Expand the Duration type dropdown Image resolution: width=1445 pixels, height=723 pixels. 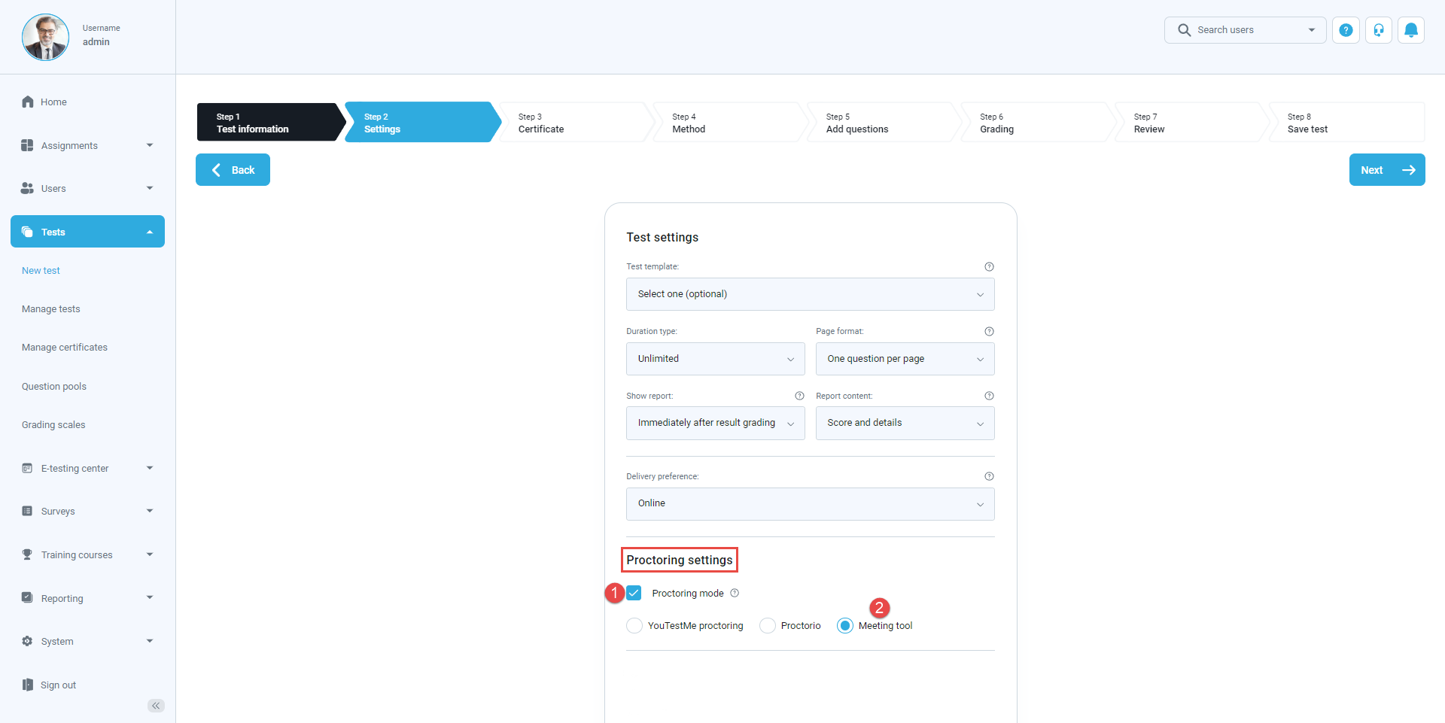coord(714,359)
